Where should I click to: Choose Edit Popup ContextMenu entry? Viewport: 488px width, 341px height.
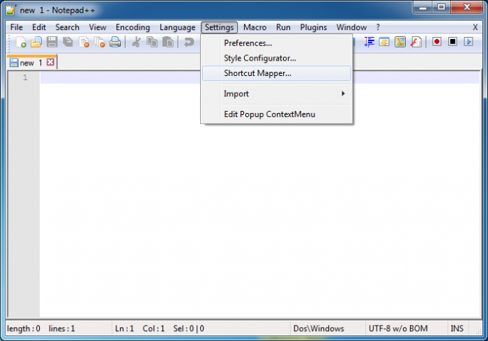(x=276, y=114)
